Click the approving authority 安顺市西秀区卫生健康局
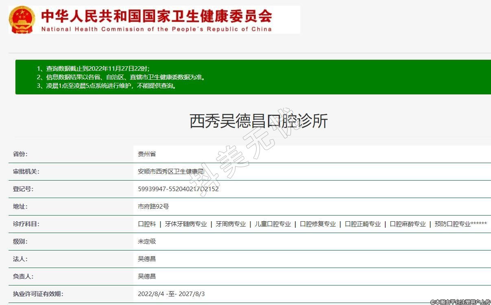 (x=171, y=172)
